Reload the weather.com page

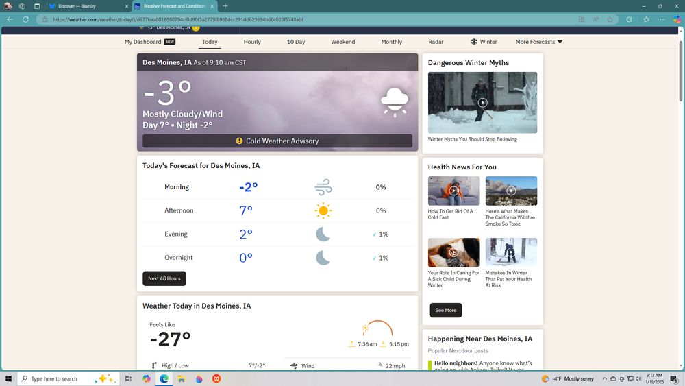click(25, 19)
